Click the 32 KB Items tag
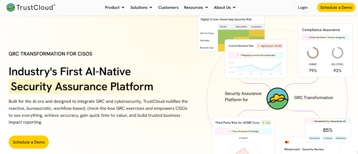The width and height of the screenshot is (358, 154). (x=341, y=138)
